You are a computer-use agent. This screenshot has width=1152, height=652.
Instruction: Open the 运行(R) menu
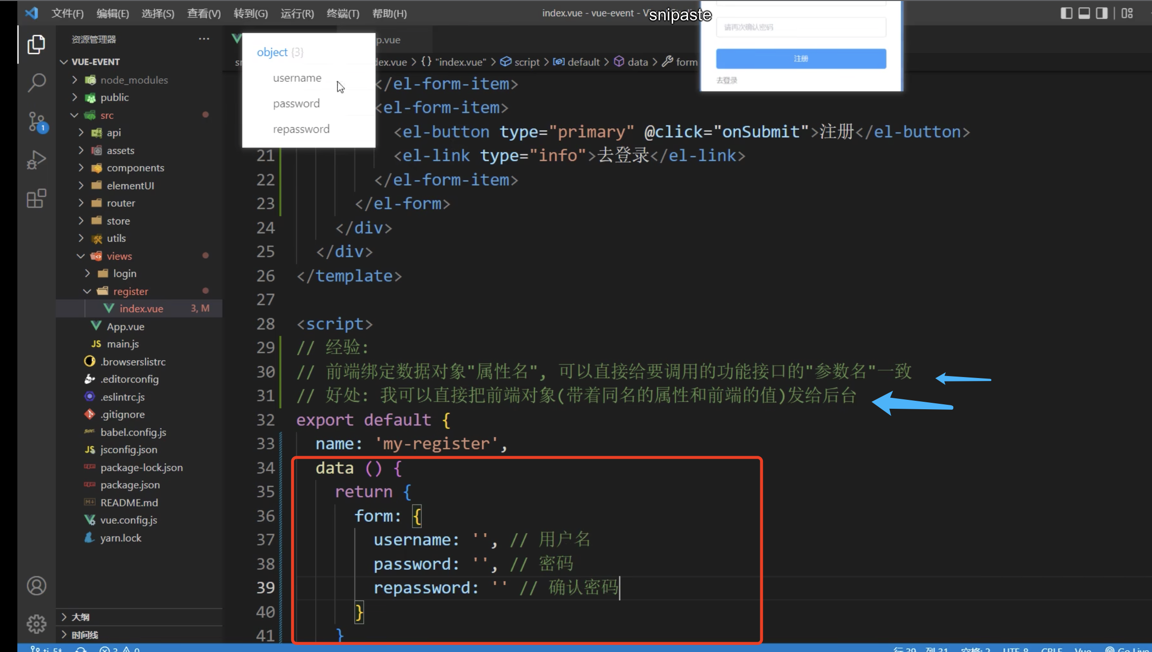[x=297, y=13]
